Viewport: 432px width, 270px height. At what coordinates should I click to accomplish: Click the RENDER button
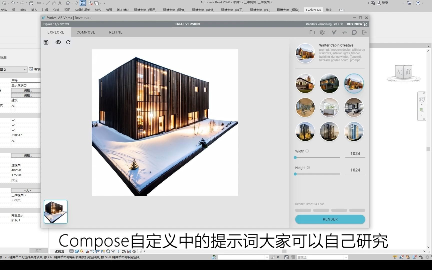click(x=330, y=219)
